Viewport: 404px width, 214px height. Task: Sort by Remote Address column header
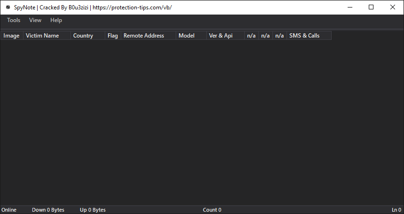coord(148,36)
